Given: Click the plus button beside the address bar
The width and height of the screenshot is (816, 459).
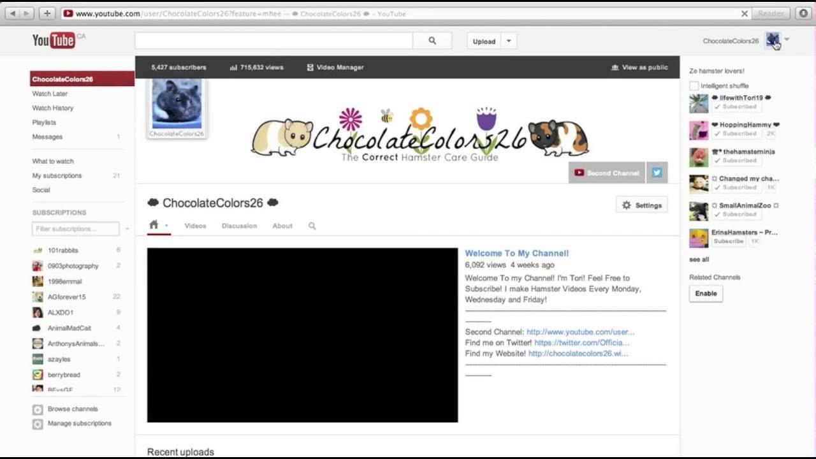Looking at the screenshot, I should (x=47, y=13).
